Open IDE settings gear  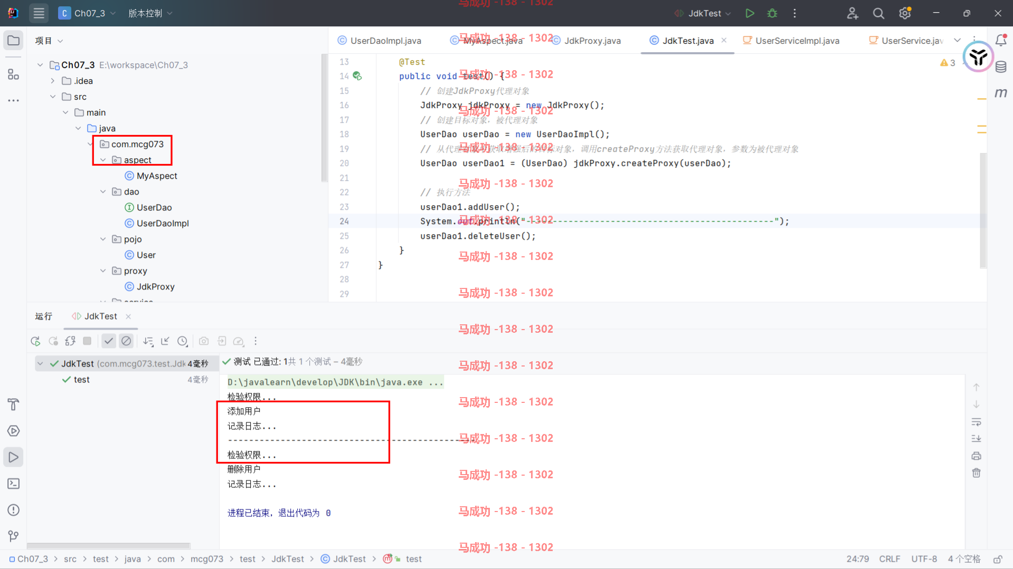click(905, 13)
